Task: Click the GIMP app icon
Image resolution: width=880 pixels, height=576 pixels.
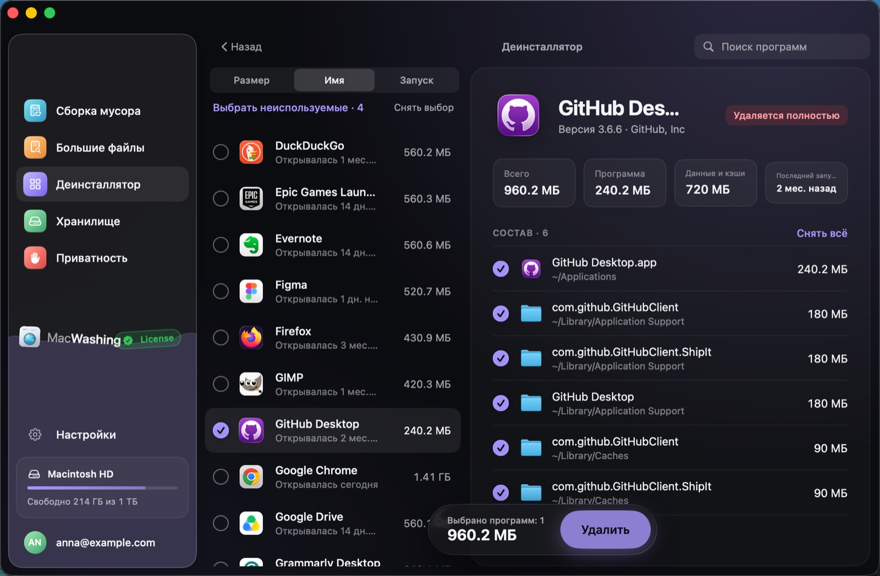Action: point(251,383)
